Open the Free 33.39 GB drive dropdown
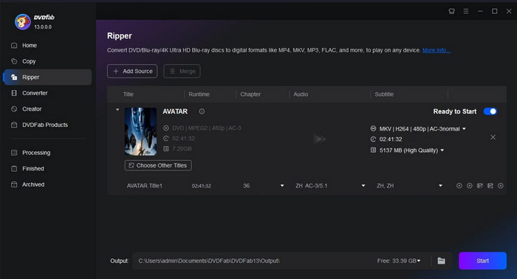Screen dimensions: 517x279 [x=419, y=261]
